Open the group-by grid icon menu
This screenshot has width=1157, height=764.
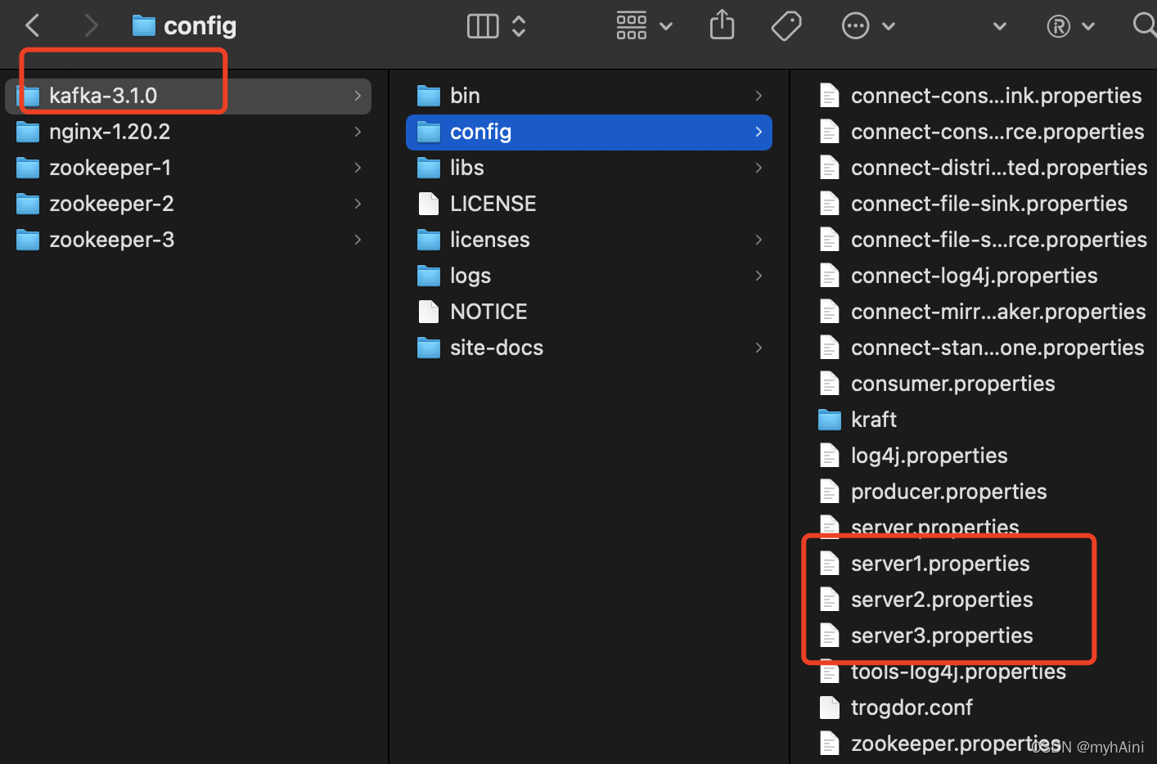coord(632,26)
